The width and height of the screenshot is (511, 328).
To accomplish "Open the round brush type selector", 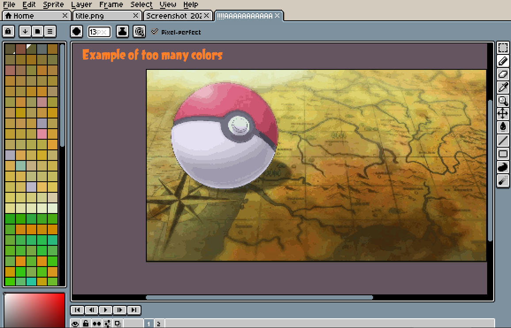I will click(76, 32).
